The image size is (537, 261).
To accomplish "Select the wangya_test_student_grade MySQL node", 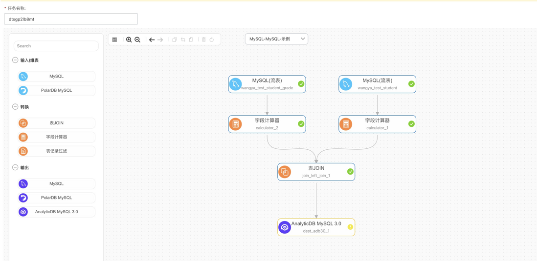I will click(x=267, y=84).
